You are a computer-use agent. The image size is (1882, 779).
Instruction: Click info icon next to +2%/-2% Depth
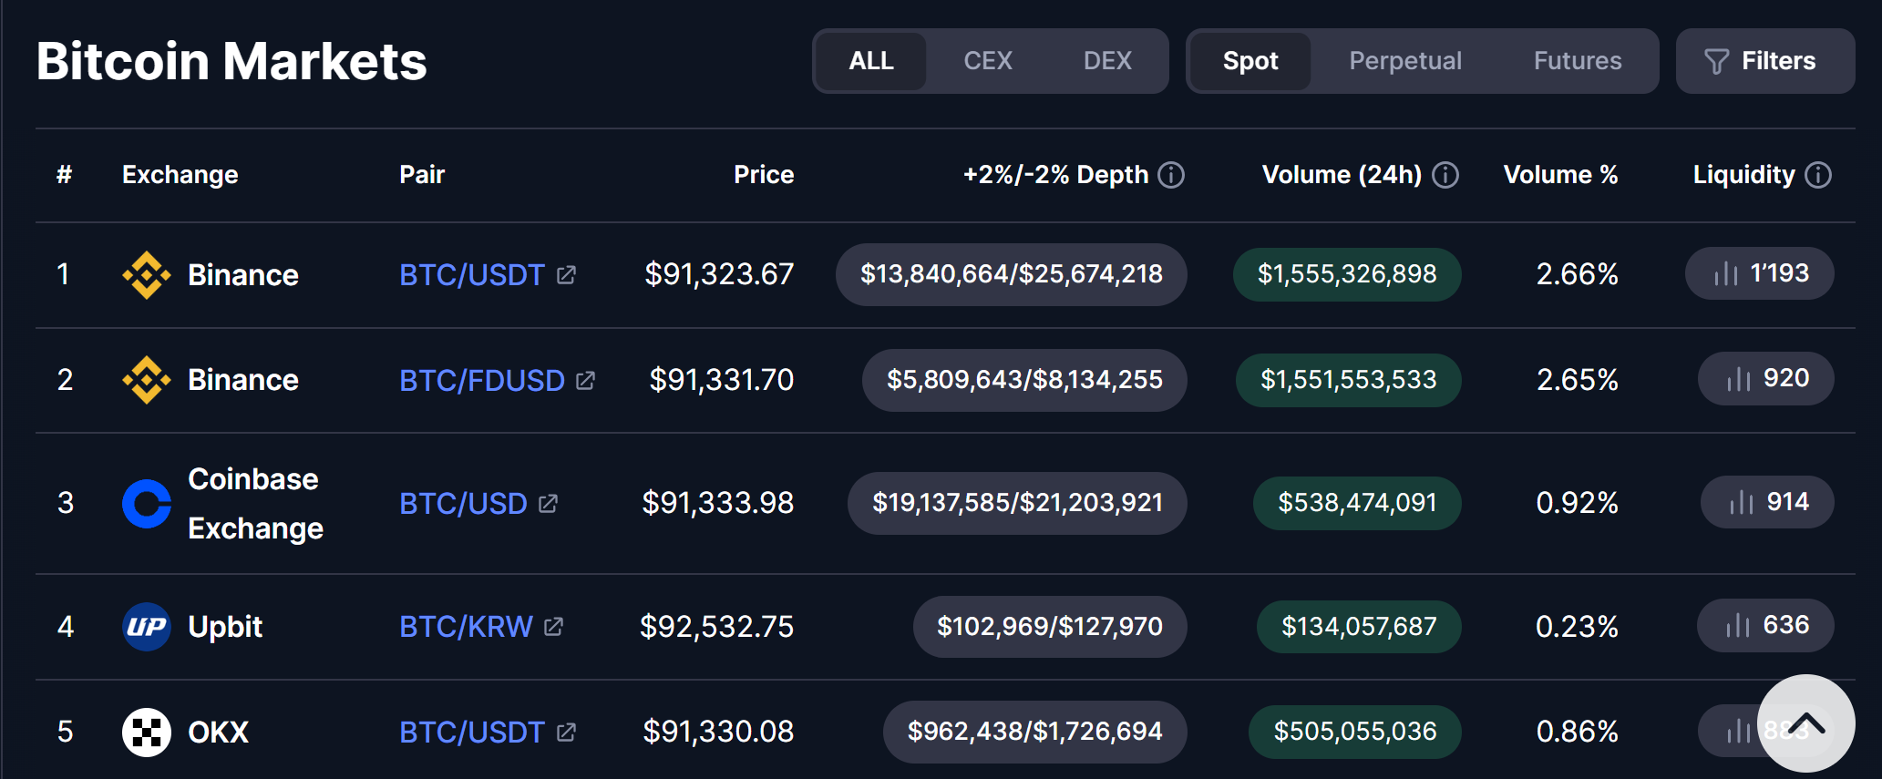1171,175
